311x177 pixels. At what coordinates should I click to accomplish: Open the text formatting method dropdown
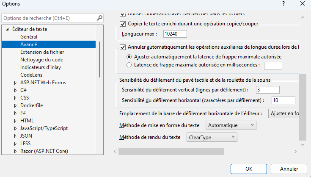pos(231,125)
